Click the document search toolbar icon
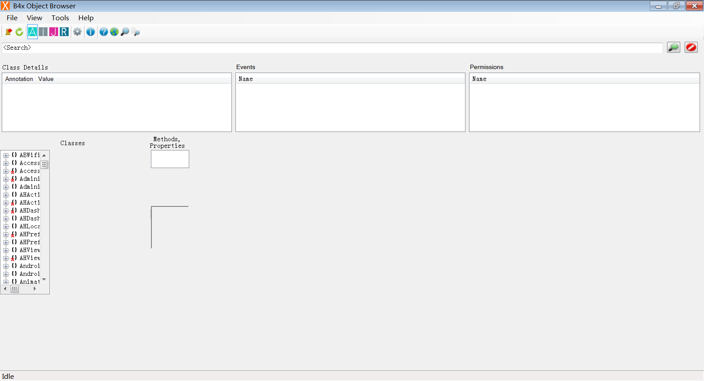The width and height of the screenshot is (704, 381). [136, 32]
